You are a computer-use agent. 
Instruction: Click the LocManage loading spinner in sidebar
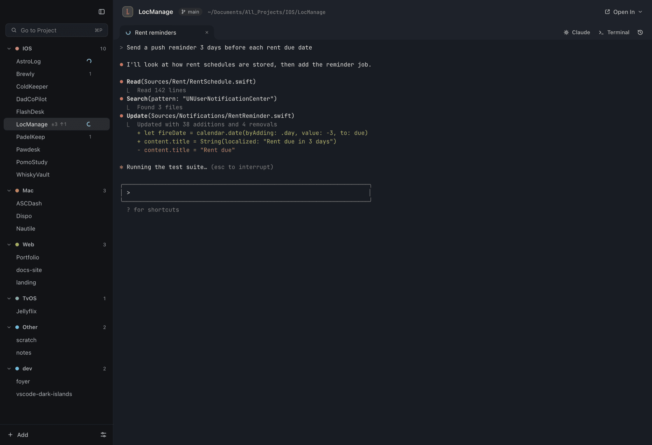point(89,124)
